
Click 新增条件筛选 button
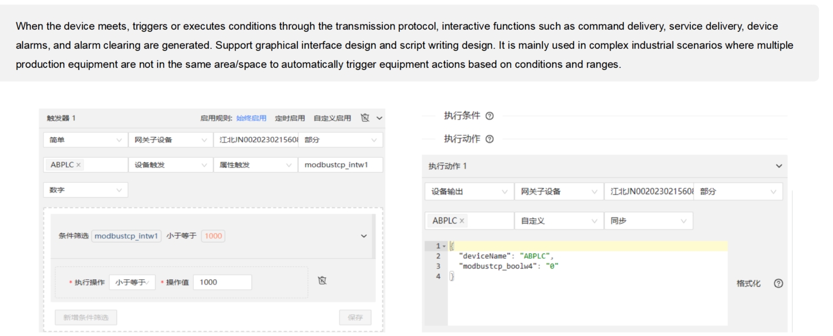coord(86,317)
